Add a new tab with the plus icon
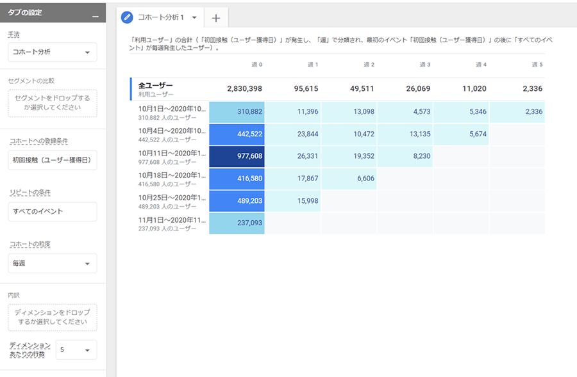577x377 pixels. [216, 18]
